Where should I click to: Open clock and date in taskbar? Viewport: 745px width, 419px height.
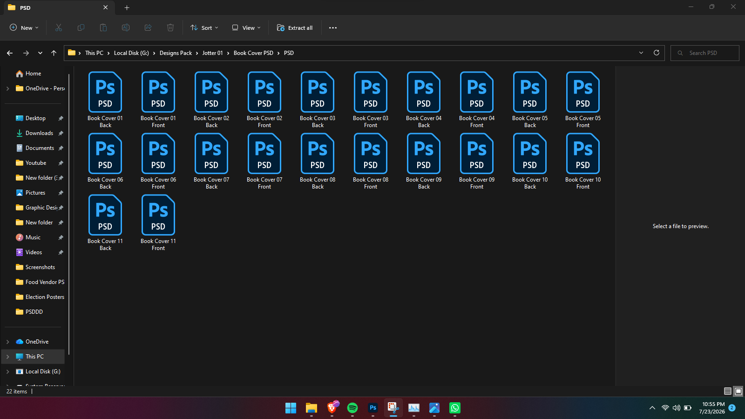(712, 408)
